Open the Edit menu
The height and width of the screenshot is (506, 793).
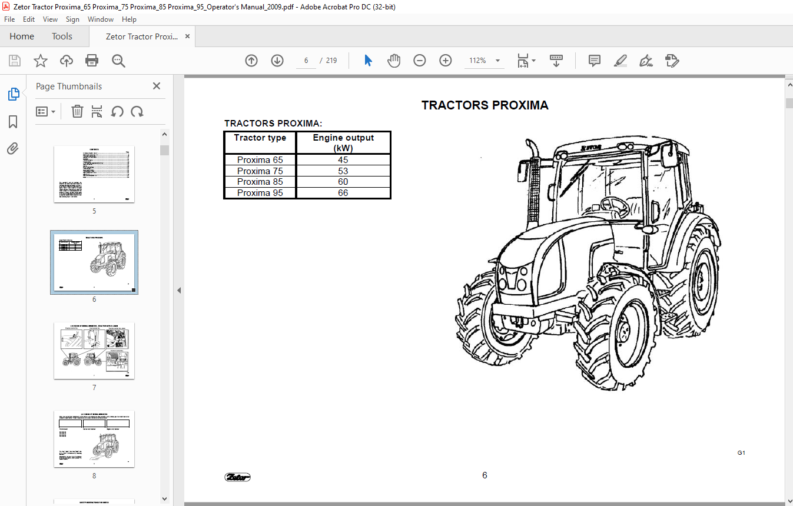click(29, 19)
